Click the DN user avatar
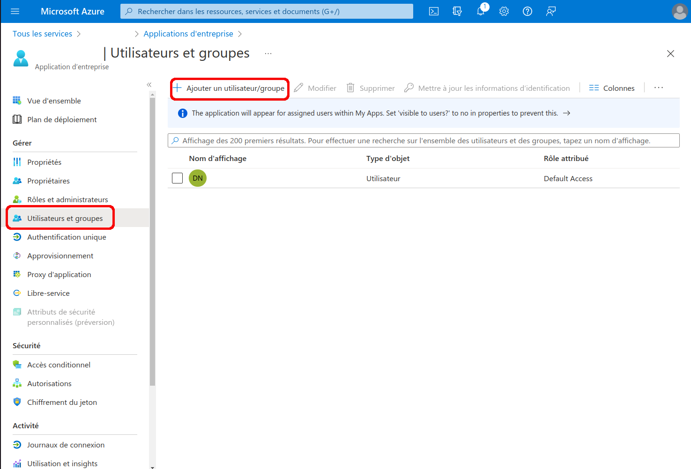 198,178
